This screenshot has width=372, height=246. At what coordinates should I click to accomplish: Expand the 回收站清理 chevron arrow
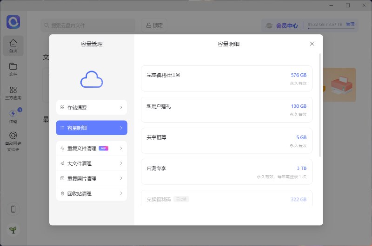tap(121, 193)
